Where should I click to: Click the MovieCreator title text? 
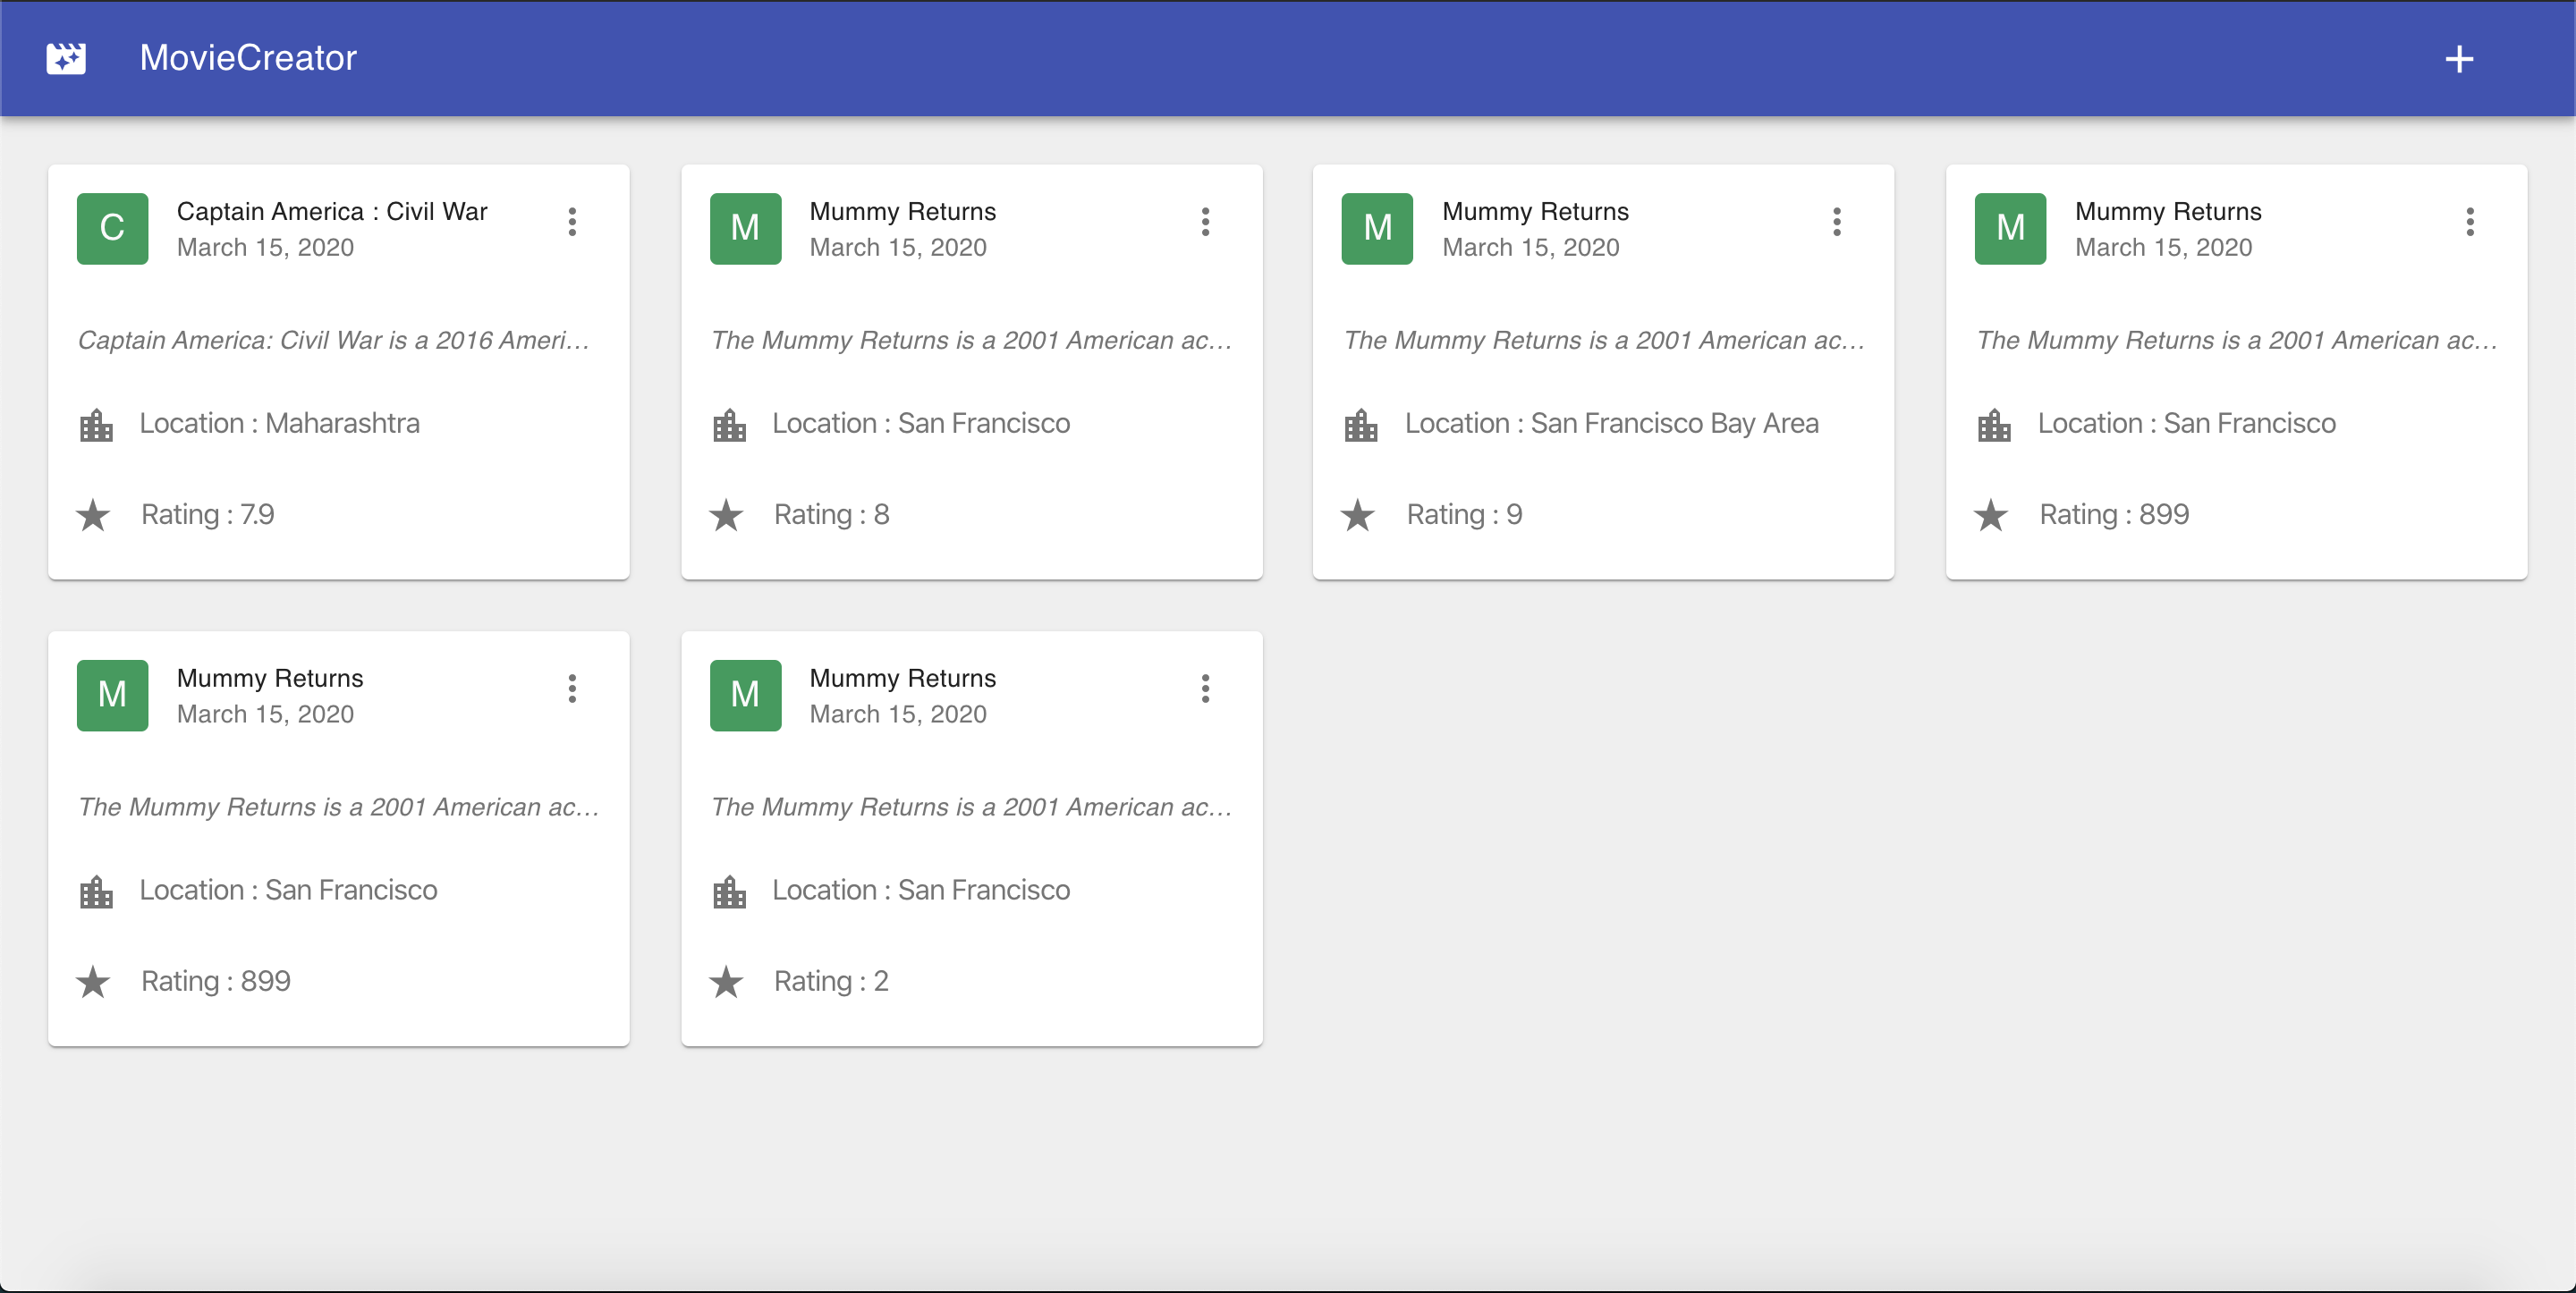pyautogui.click(x=247, y=58)
